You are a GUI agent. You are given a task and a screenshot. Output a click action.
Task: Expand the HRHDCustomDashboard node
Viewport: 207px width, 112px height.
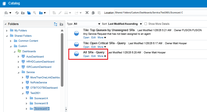pos(19,62)
